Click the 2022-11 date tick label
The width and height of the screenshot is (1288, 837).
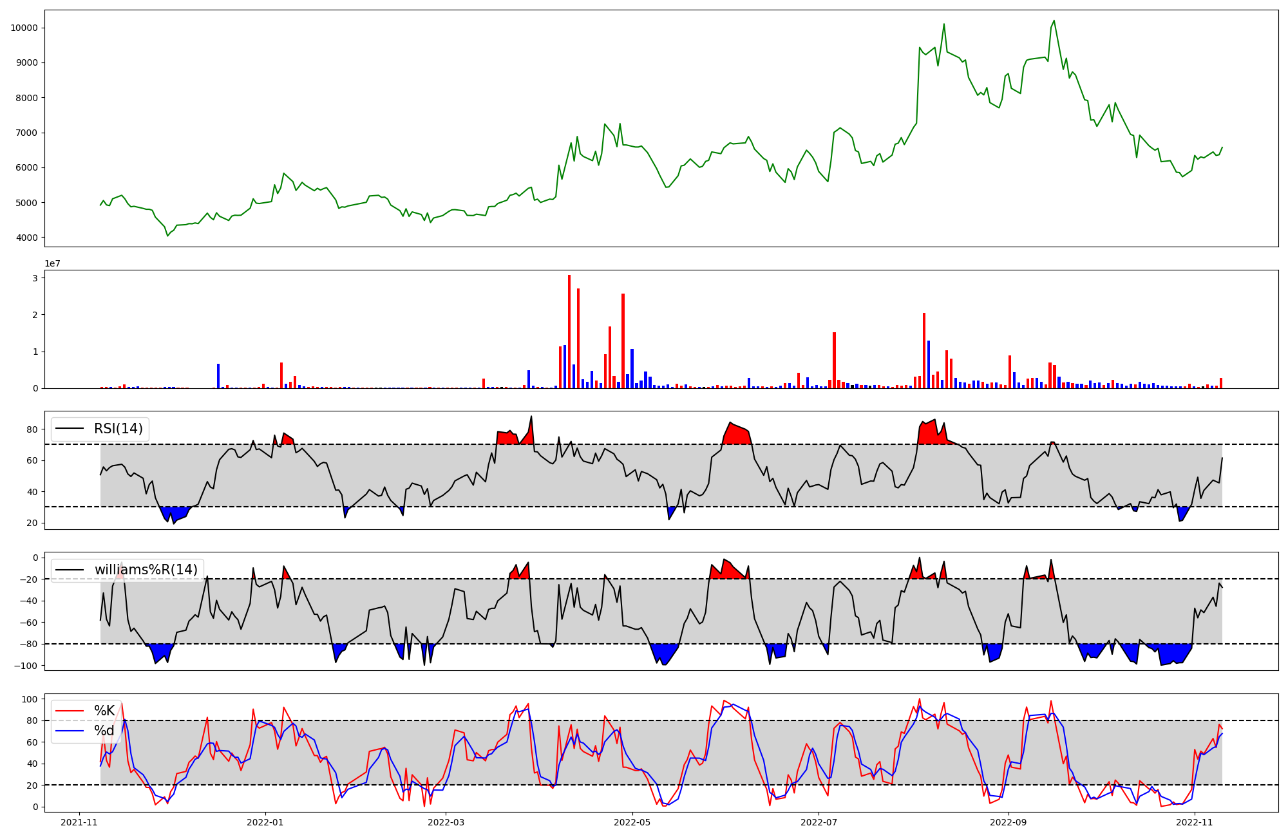coord(1195,822)
